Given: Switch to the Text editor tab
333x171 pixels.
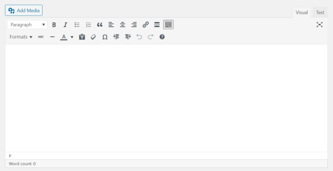Looking at the screenshot, I should (320, 12).
